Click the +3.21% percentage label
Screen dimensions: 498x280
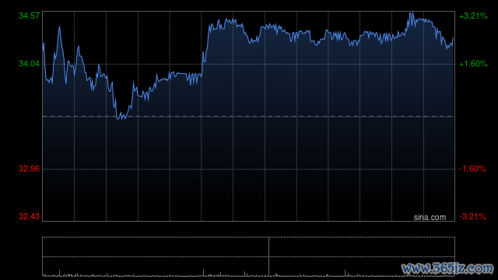pos(473,16)
